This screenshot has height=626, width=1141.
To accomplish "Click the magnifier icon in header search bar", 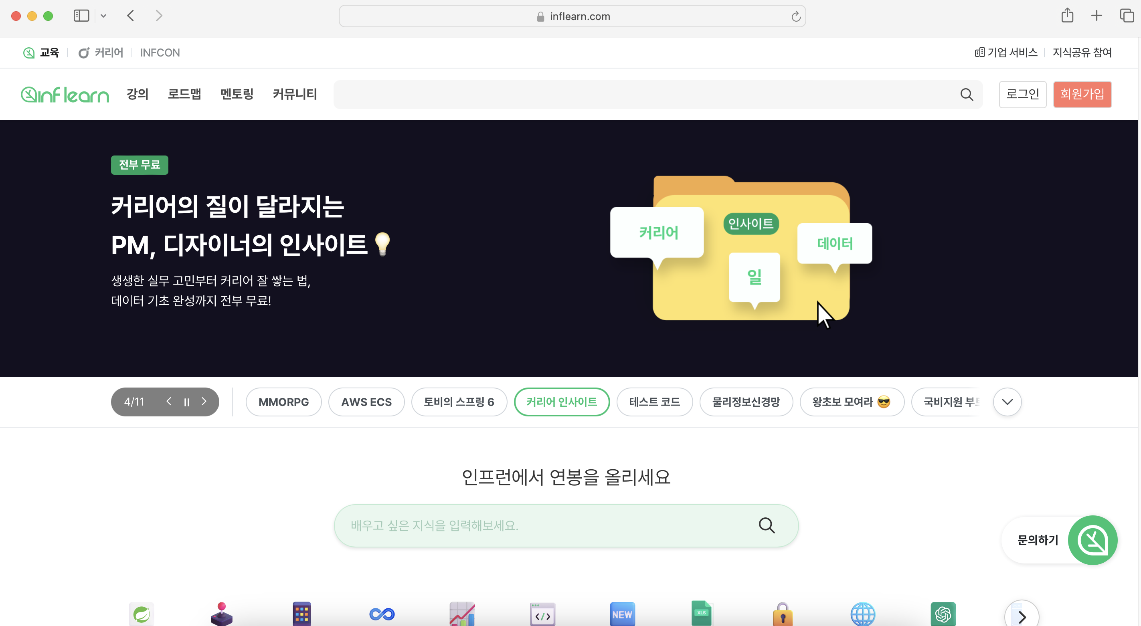I will [x=967, y=94].
